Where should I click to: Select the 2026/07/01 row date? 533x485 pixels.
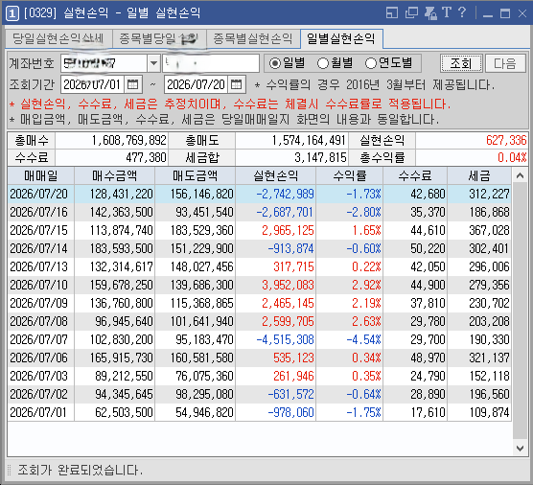tap(38, 412)
